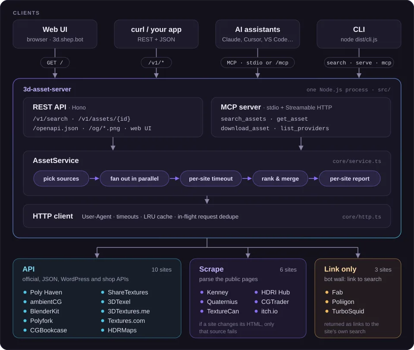414x350 pixels.
Task: Click the HTTP client heading
Action: click(x=53, y=216)
